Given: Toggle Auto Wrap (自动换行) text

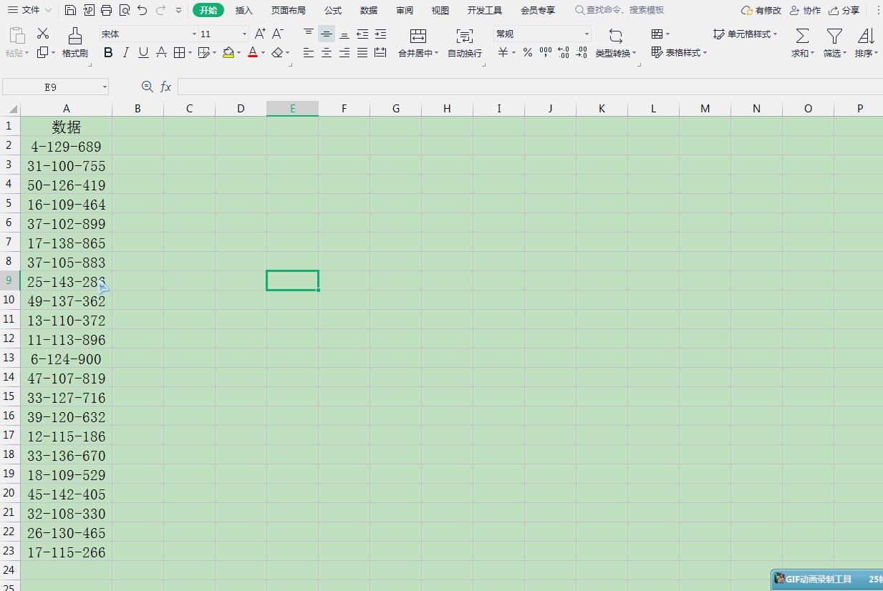Looking at the screenshot, I should [x=465, y=43].
